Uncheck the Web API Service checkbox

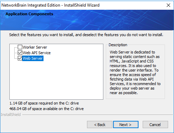[x=20, y=53]
